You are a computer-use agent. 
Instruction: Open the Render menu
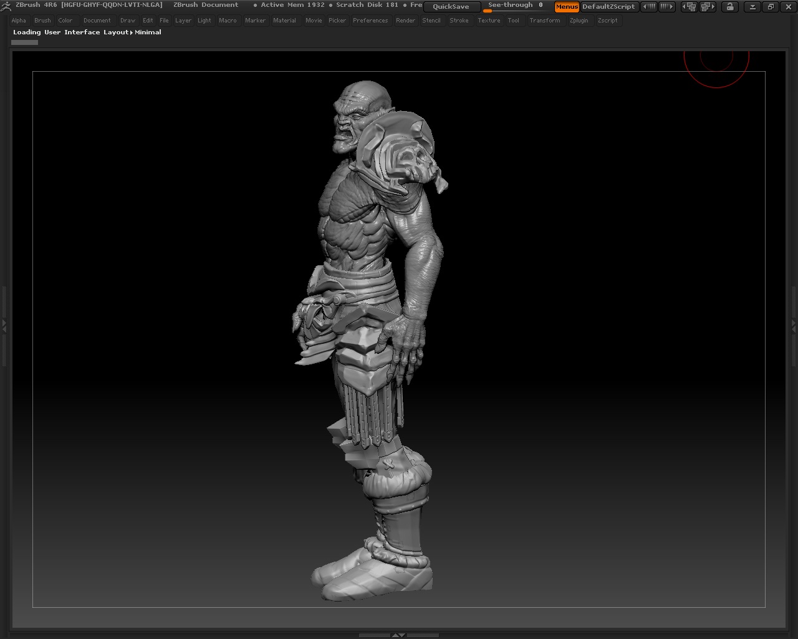[x=405, y=21]
